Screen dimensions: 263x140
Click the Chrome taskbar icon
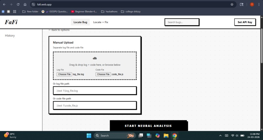coord(175,135)
